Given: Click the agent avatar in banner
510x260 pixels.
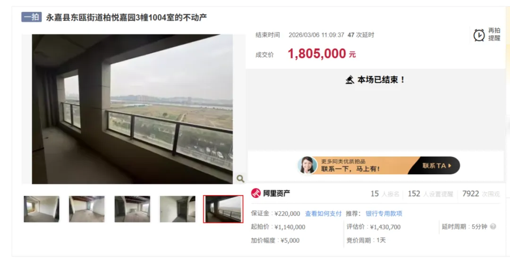Looking at the screenshot, I should point(307,165).
